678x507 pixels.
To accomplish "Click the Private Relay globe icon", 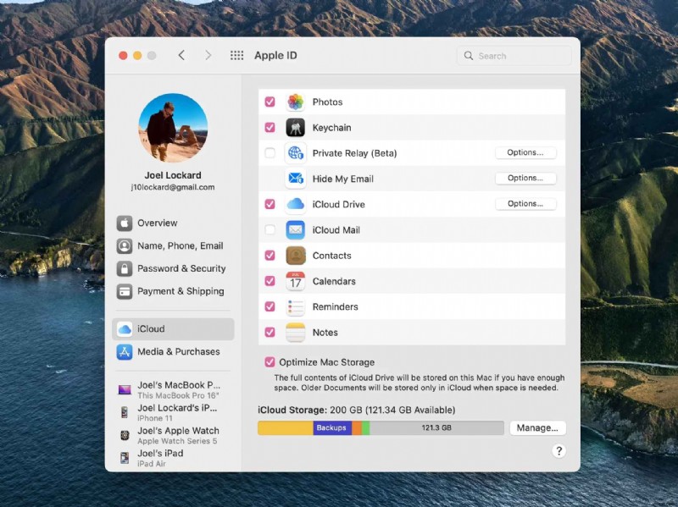I will 295,153.
